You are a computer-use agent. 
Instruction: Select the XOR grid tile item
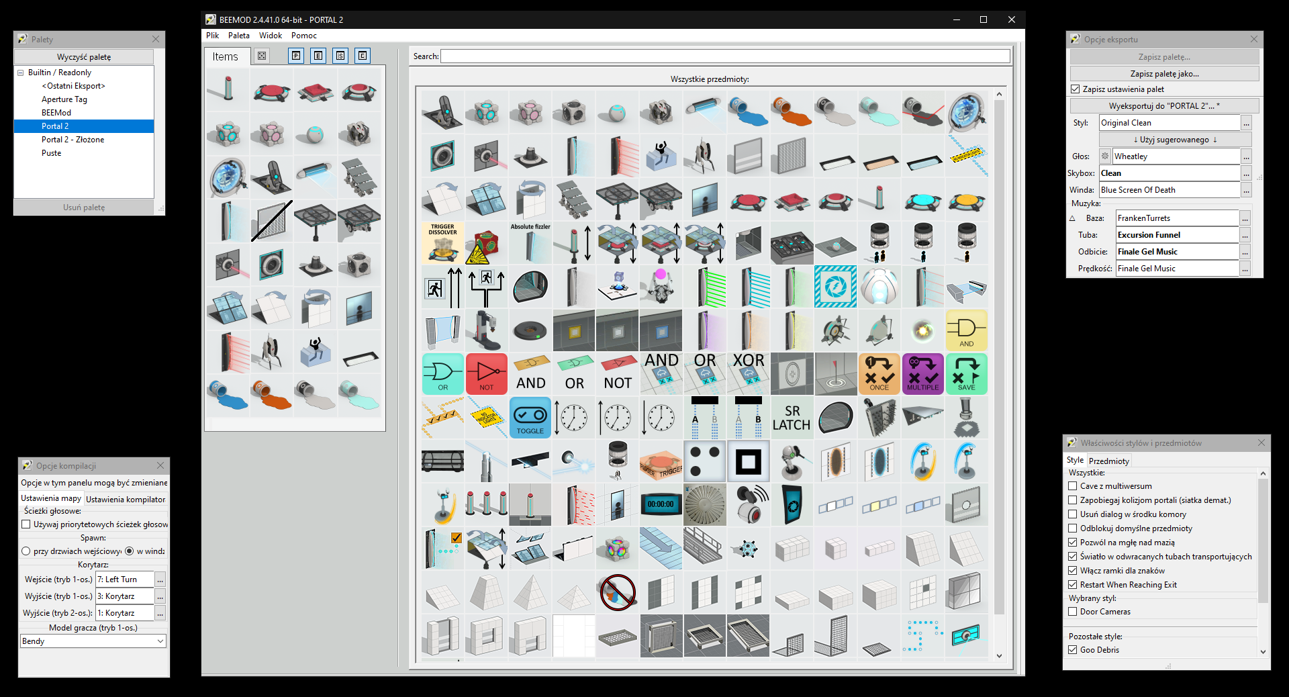[748, 374]
